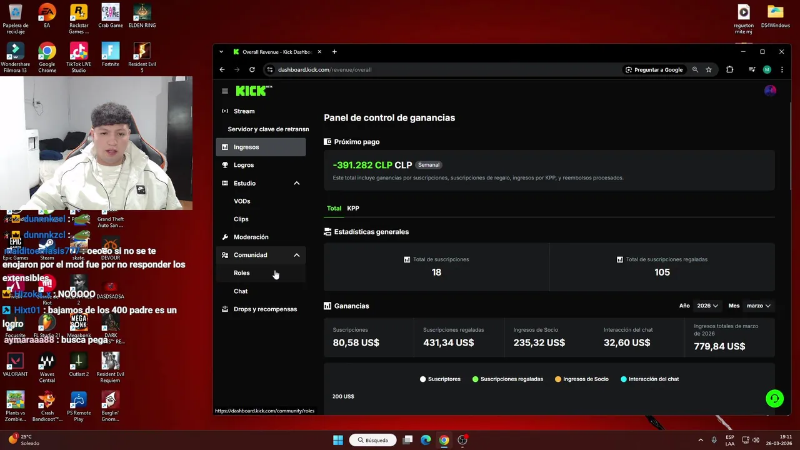
Task: Open the Rockstar Games desktop icon
Action: (79, 19)
